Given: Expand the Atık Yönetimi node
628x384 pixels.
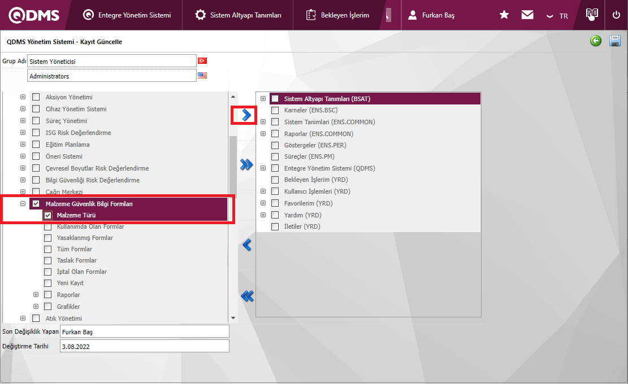Looking at the screenshot, I should (23, 318).
